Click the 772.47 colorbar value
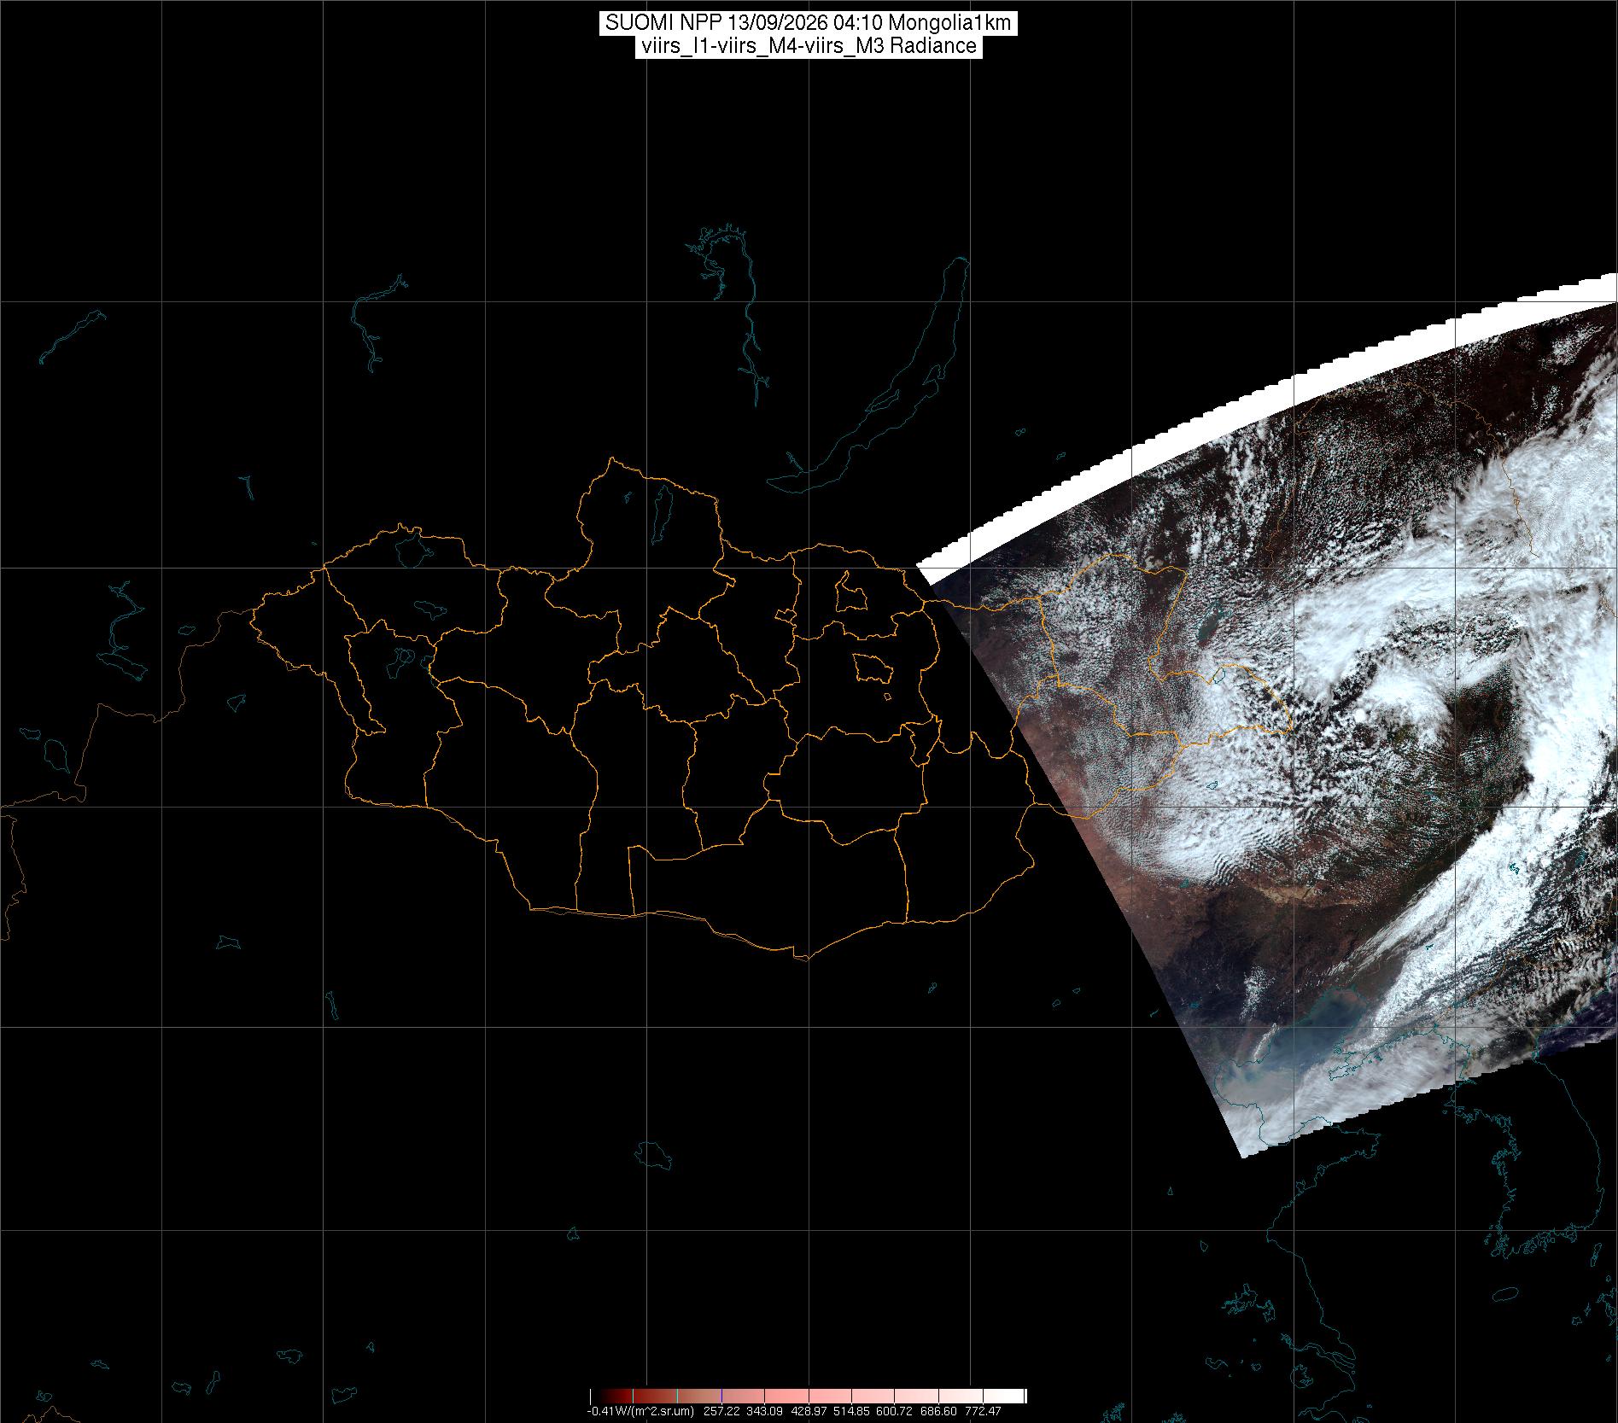Viewport: 1618px width, 1423px height. (x=983, y=1411)
